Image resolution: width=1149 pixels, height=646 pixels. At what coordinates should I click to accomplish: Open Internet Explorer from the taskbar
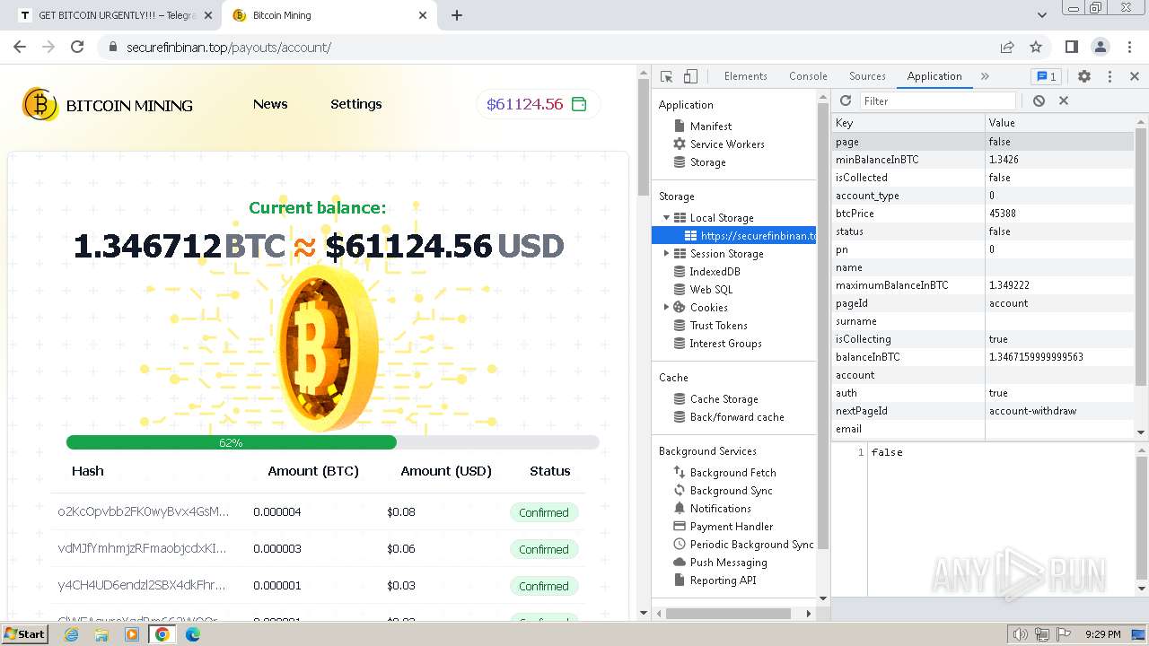pyautogui.click(x=71, y=634)
